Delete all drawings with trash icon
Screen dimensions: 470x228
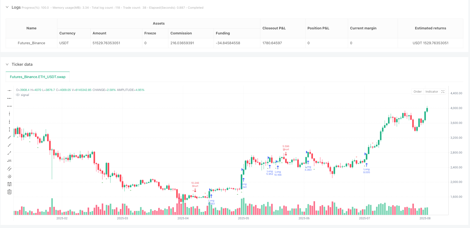pos(9,192)
